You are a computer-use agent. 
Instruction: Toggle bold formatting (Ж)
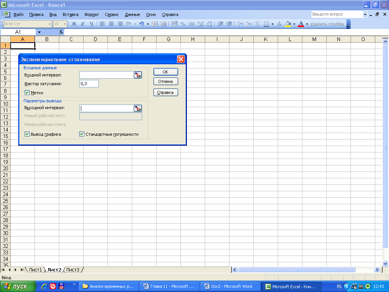tap(74, 24)
